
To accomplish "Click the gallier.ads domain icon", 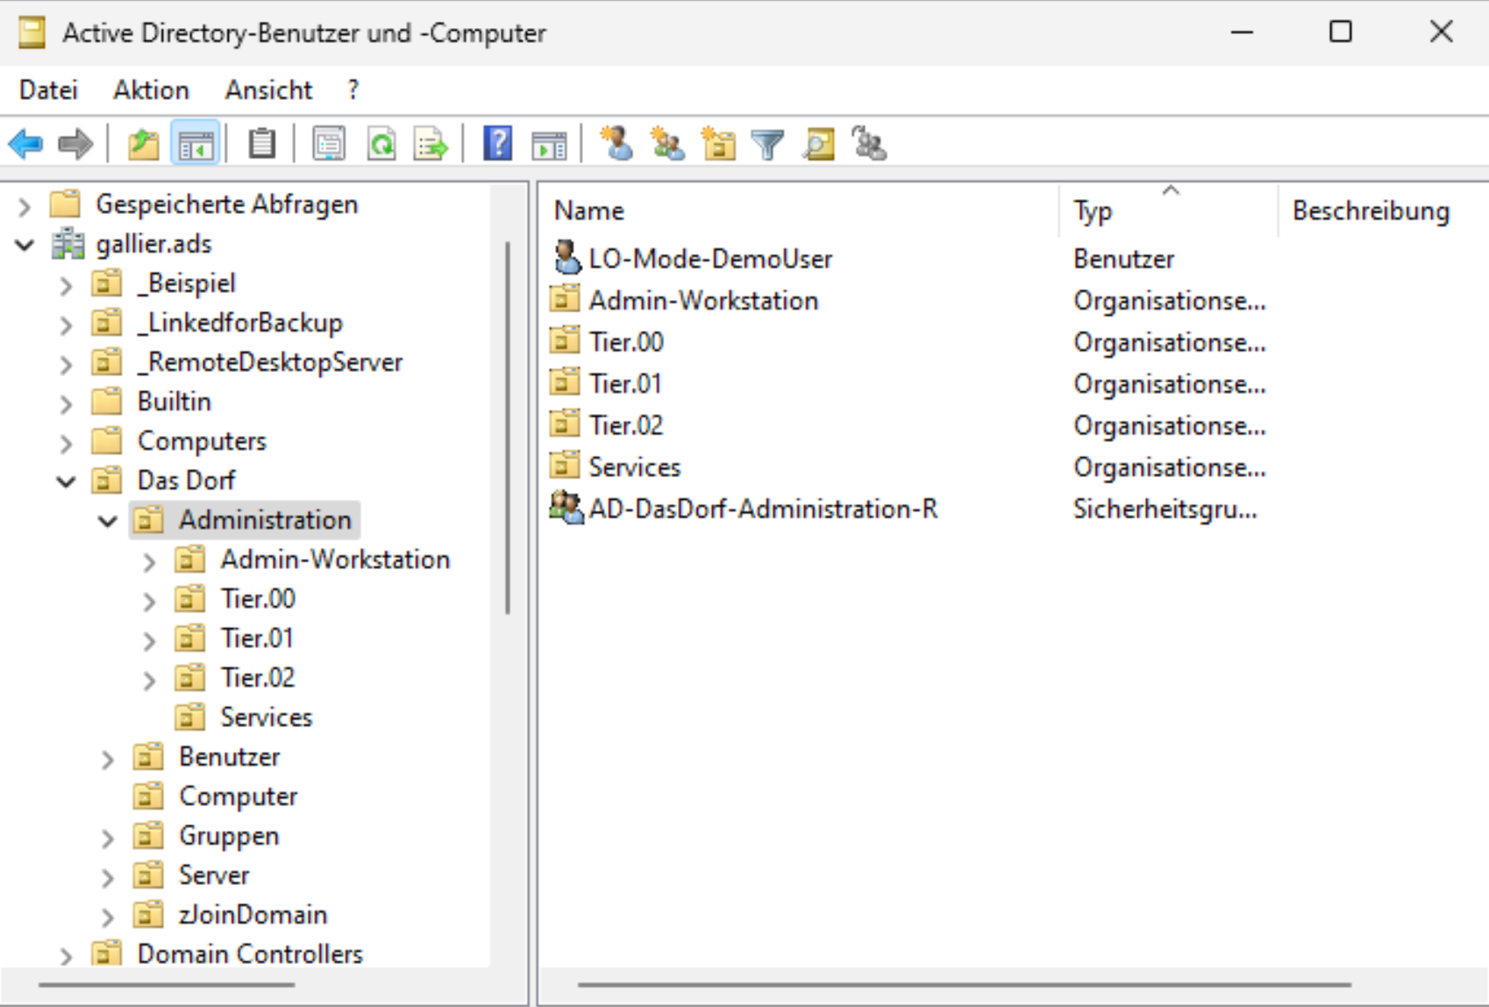I will (68, 244).
